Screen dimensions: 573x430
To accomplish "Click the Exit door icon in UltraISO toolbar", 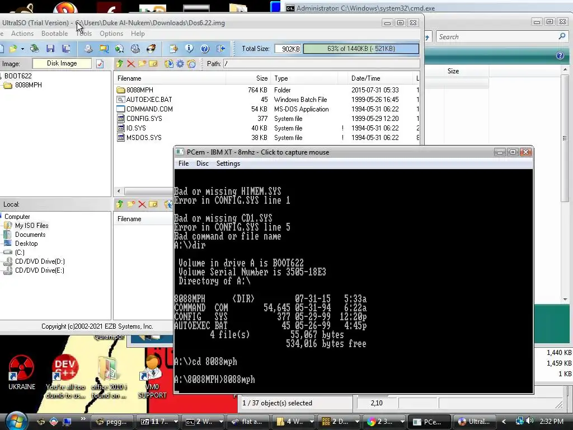I will coord(220,49).
